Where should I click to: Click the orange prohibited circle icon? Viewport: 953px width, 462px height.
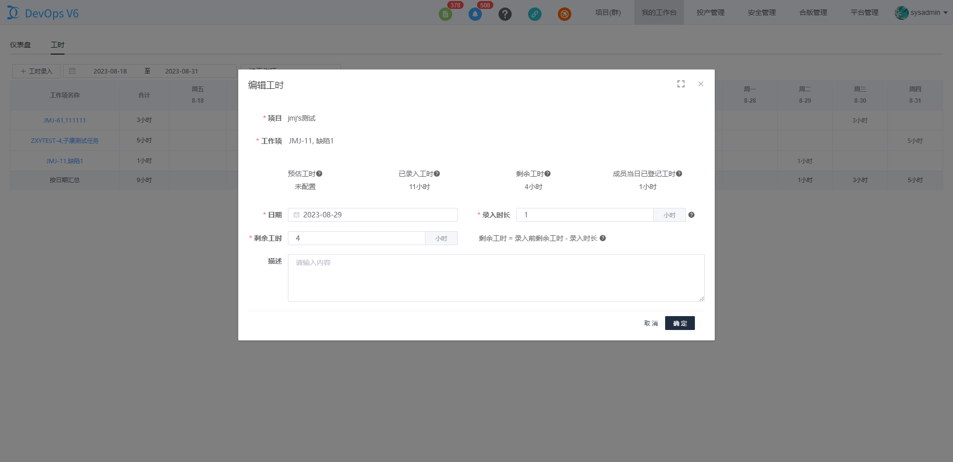pyautogui.click(x=564, y=14)
